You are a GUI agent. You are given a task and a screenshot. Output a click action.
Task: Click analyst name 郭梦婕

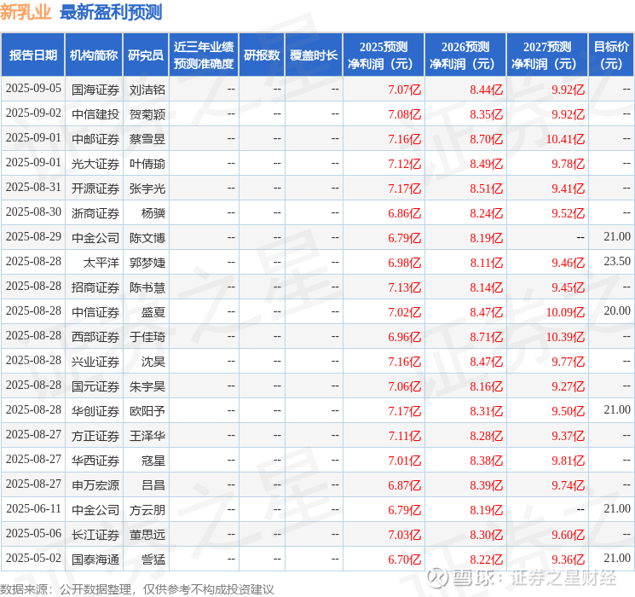[147, 263]
